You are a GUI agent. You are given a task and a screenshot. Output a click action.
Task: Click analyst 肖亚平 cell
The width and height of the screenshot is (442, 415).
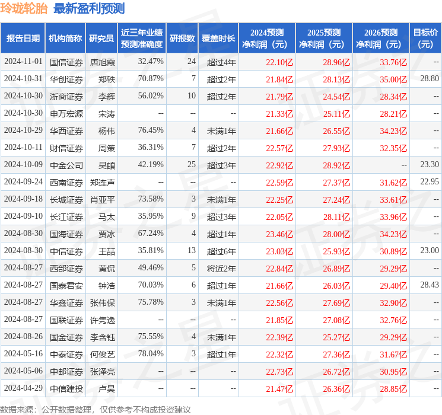pyautogui.click(x=103, y=200)
